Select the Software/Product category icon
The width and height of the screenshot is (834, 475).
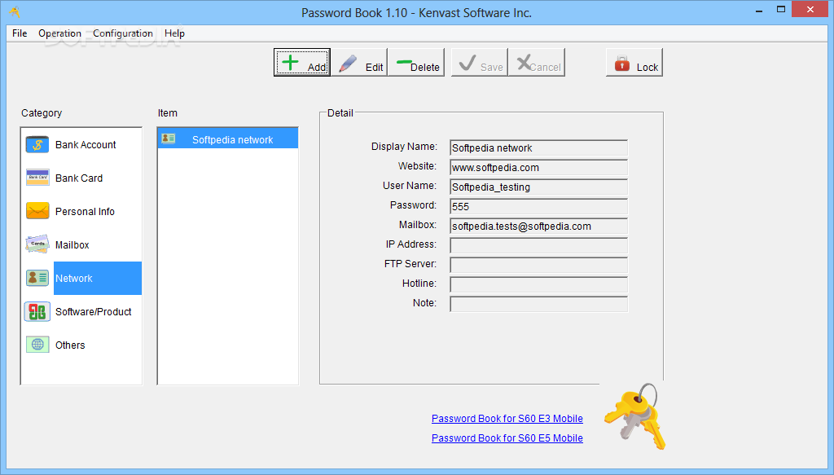(x=37, y=312)
